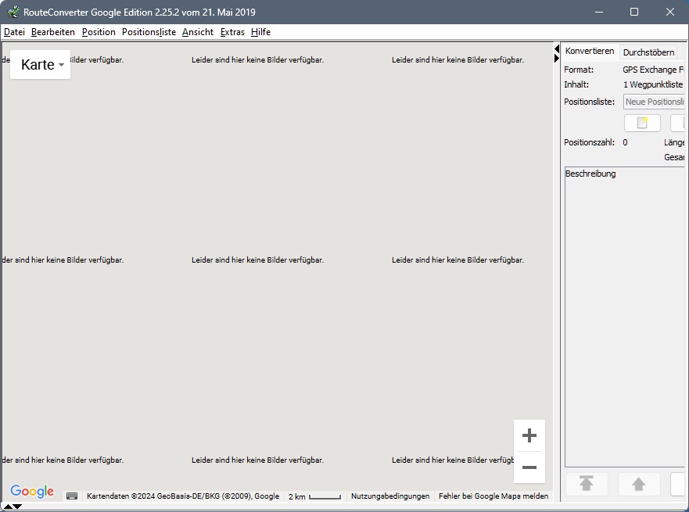Switch to the Durchstöbern tab

coord(648,52)
